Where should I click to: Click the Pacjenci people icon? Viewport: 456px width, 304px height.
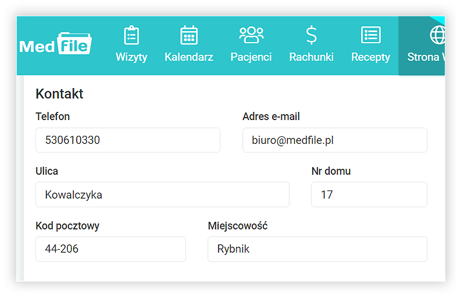pos(251,34)
